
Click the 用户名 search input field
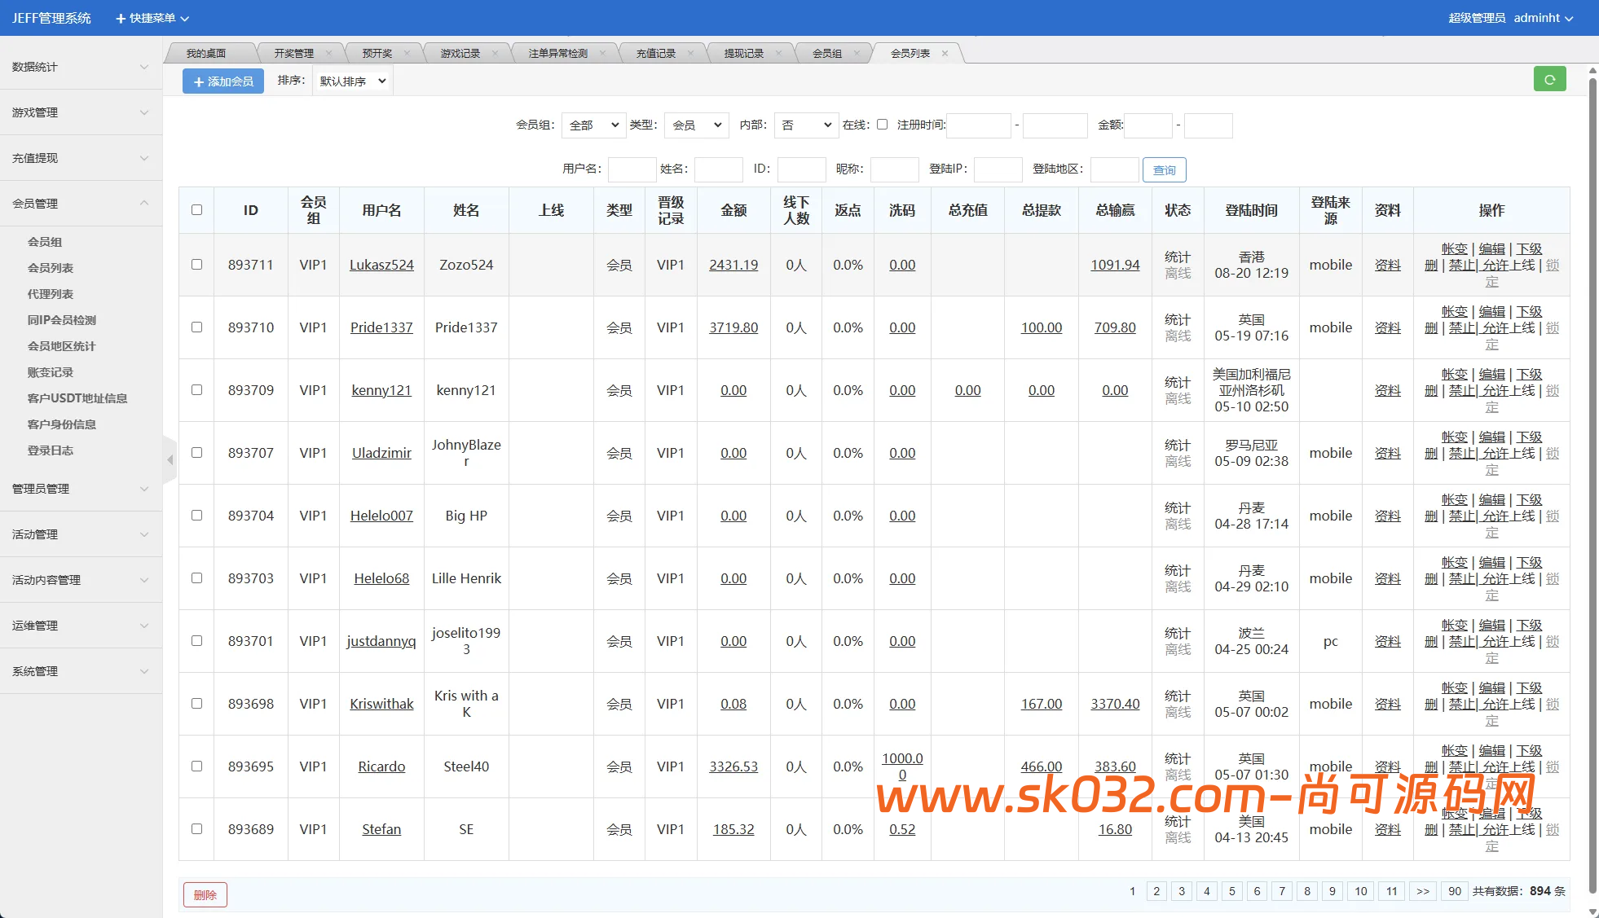coord(632,169)
